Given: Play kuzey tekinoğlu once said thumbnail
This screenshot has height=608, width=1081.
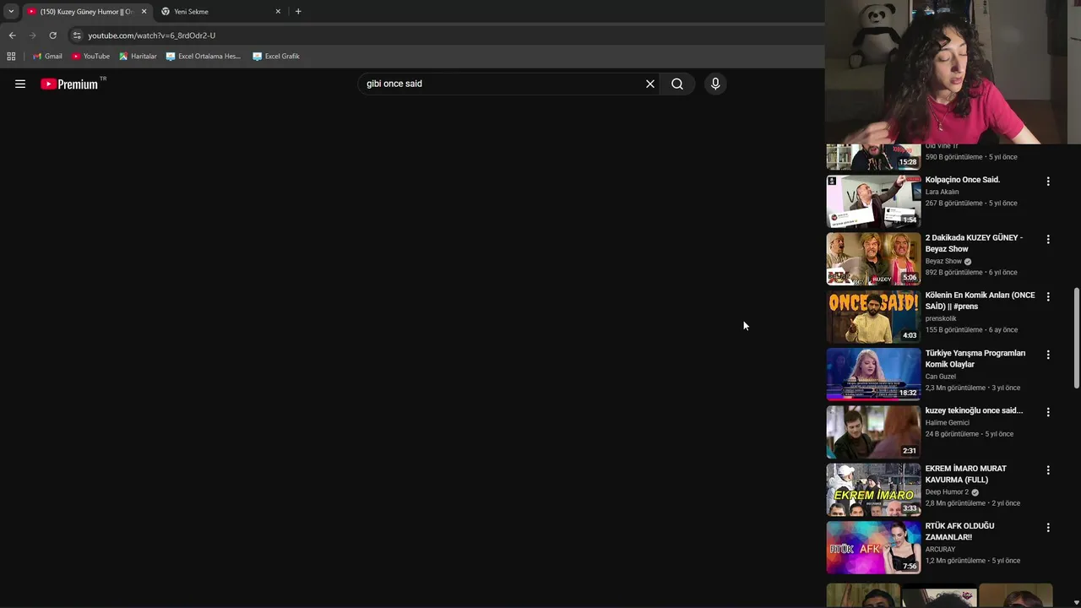Looking at the screenshot, I should [x=873, y=432].
